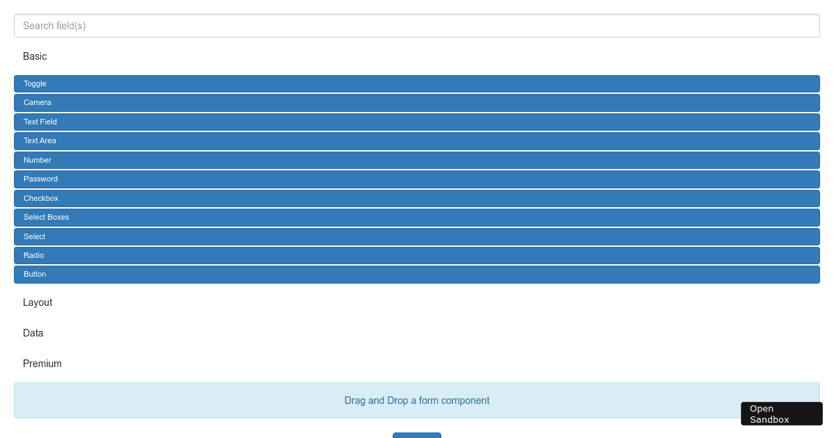
Task: Collapse the Basic components group
Action: coord(35,56)
